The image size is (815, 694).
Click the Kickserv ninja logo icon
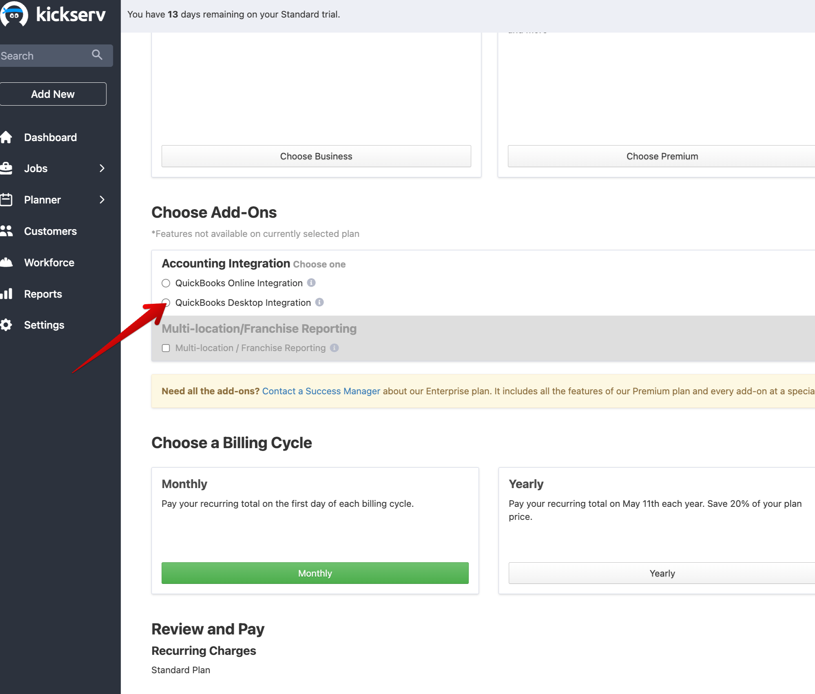click(x=14, y=15)
